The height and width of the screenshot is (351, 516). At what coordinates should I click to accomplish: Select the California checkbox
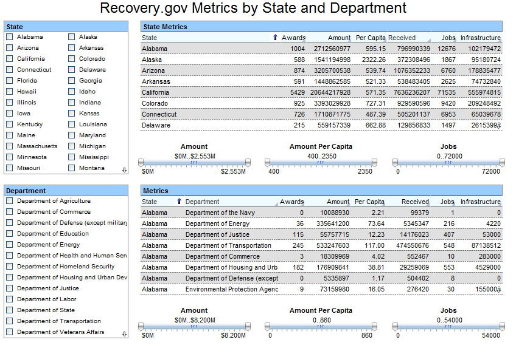pos(10,59)
